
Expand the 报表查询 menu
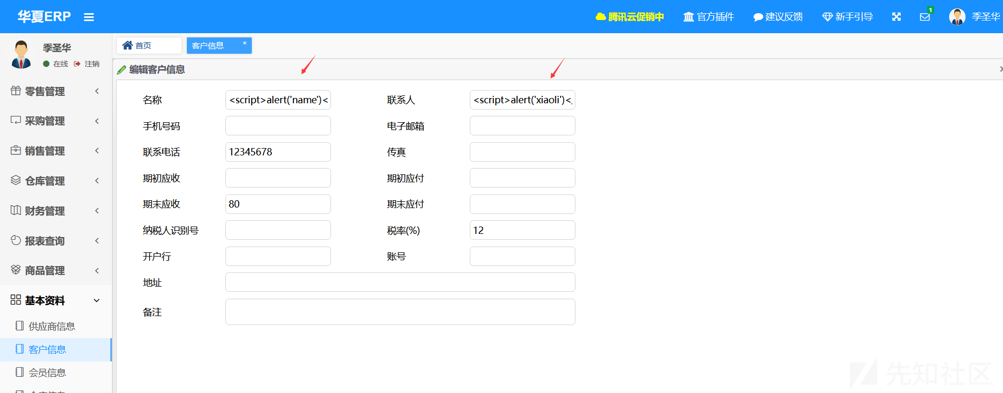[x=55, y=241]
